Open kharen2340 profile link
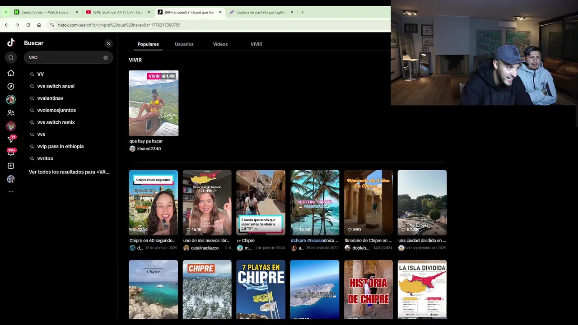The height and width of the screenshot is (325, 578). click(149, 149)
